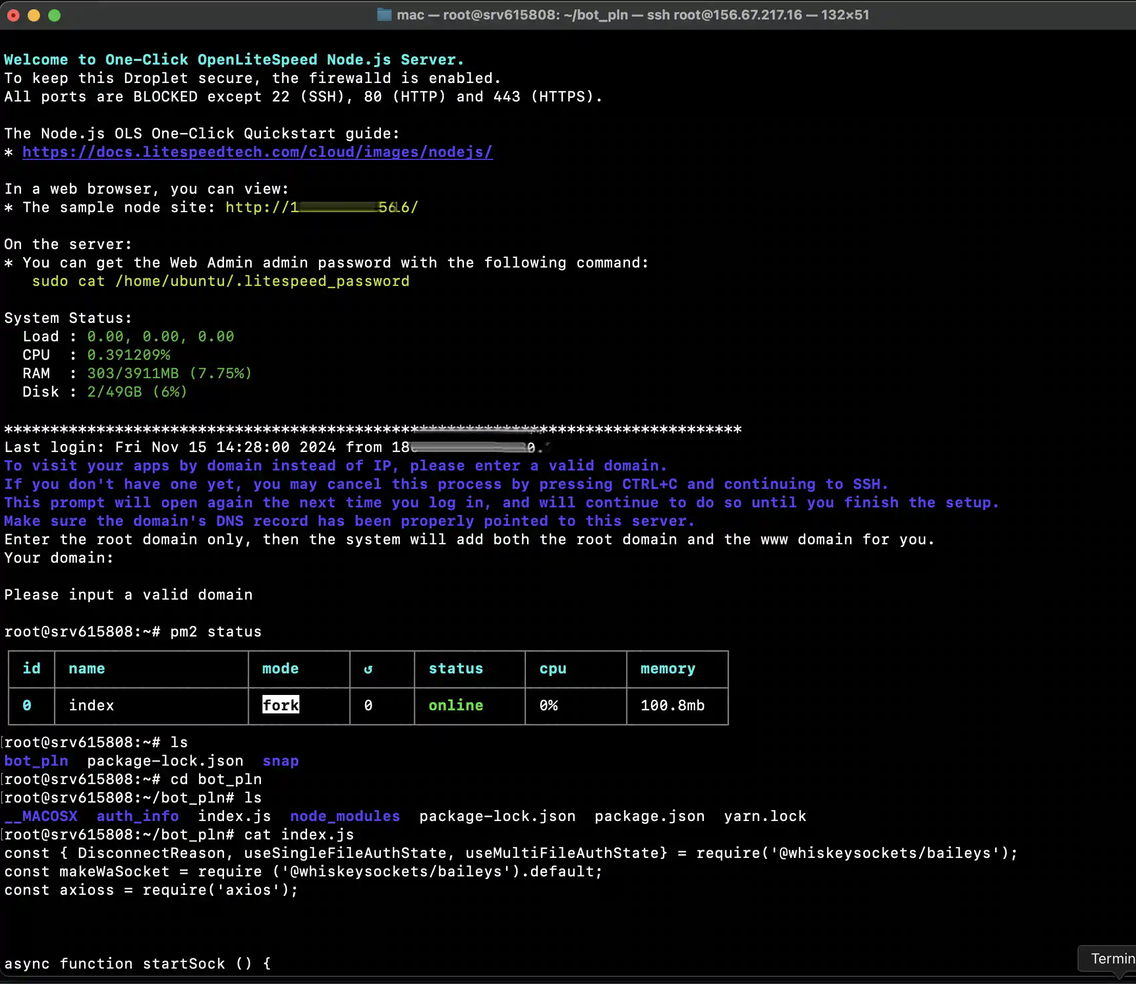Click the sample node site URL

click(321, 208)
